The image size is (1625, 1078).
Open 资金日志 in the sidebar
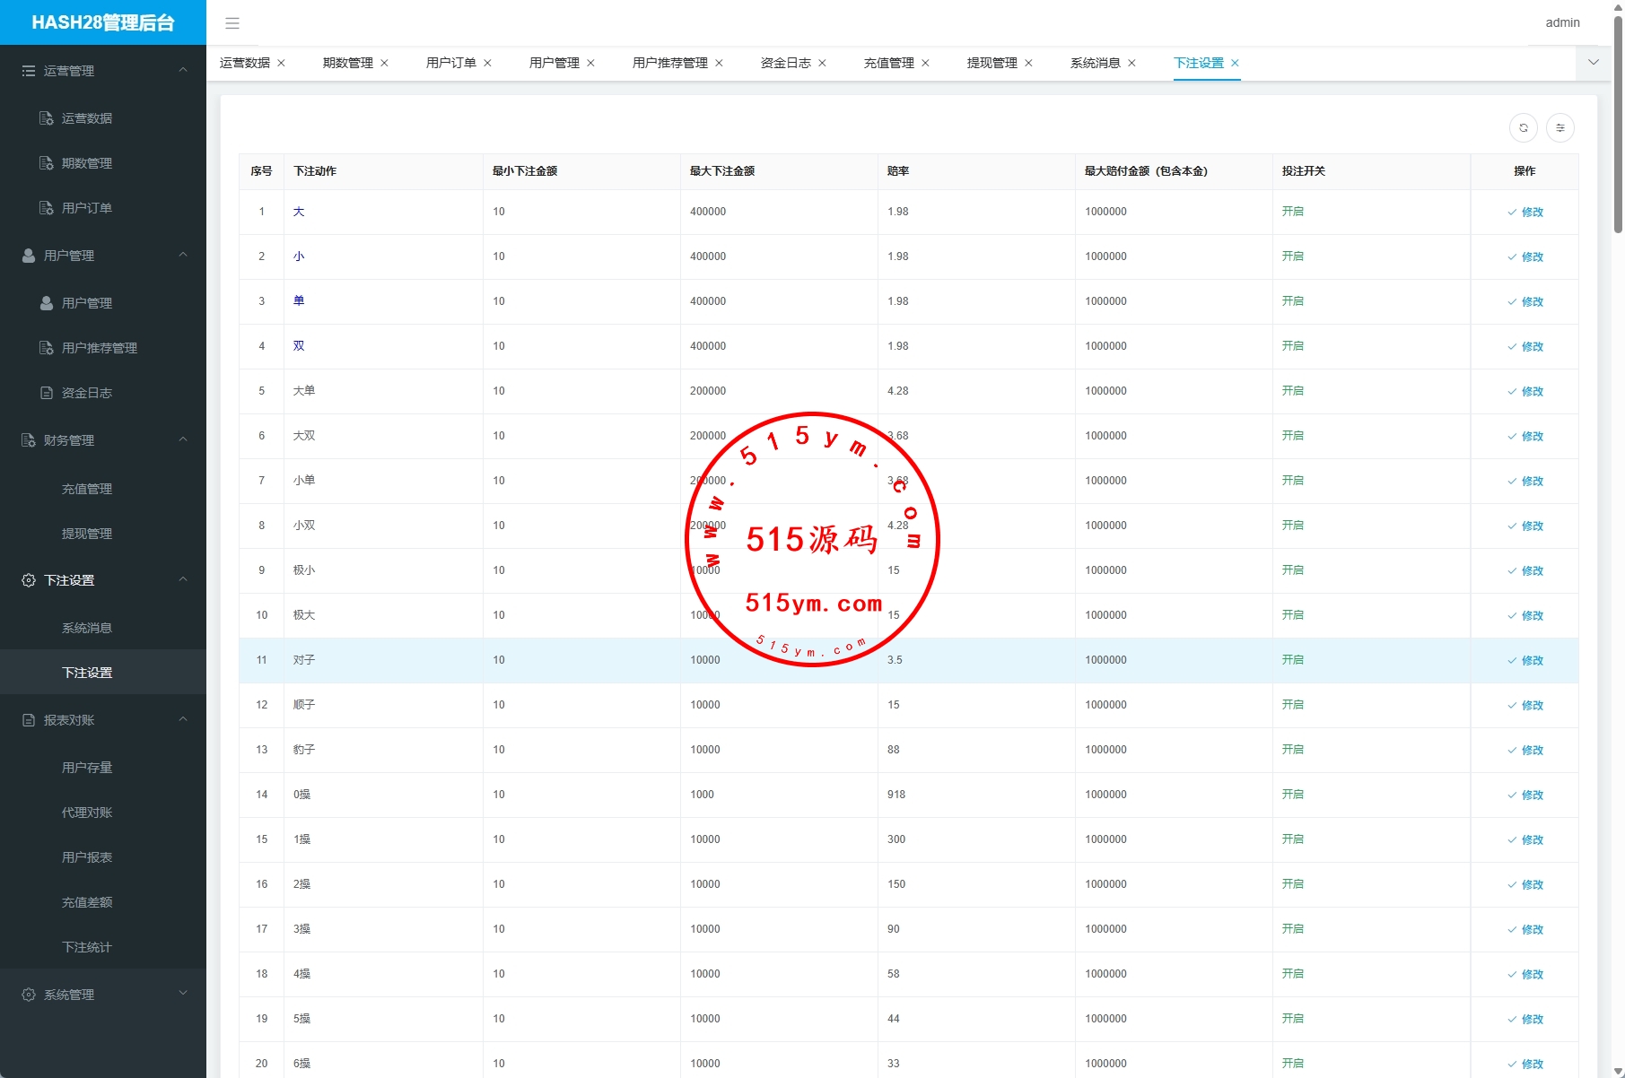(87, 393)
